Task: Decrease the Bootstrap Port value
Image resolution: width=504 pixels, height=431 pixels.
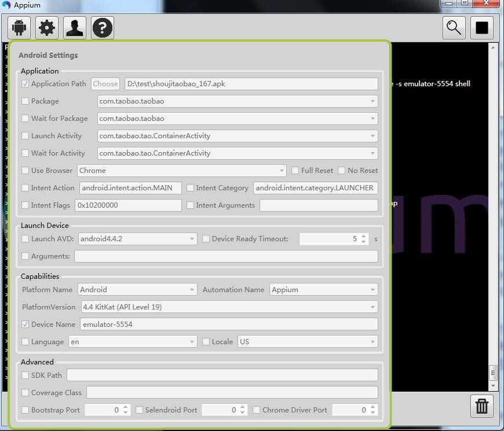Action: coord(125,412)
